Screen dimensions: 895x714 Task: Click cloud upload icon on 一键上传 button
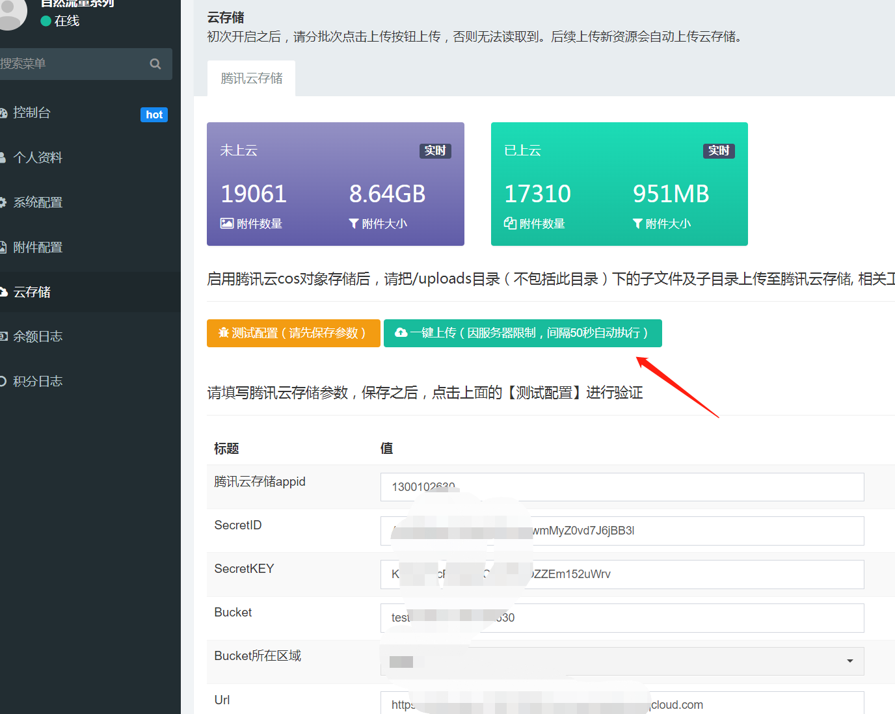click(401, 333)
